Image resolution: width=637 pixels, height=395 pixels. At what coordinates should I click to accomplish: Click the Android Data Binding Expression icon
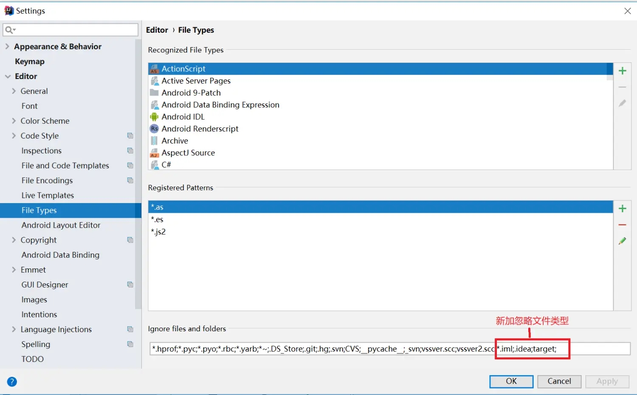coord(155,105)
